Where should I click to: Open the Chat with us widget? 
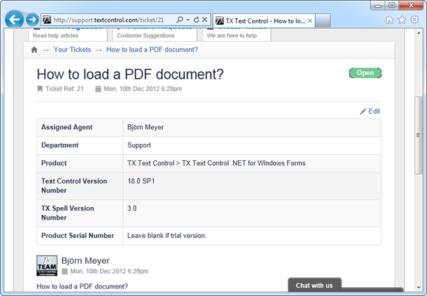point(314,286)
